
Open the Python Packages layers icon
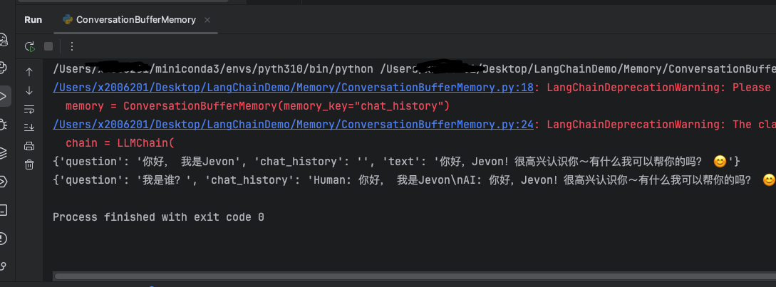click(x=3, y=153)
